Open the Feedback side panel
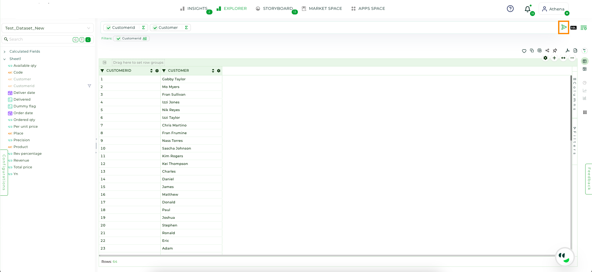Viewport: 592px width, 272px height. [x=588, y=179]
